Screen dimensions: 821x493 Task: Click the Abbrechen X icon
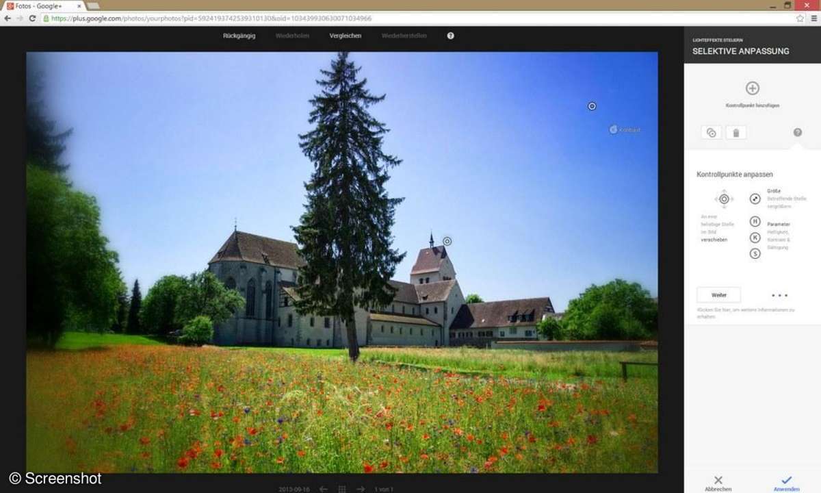tap(718, 480)
